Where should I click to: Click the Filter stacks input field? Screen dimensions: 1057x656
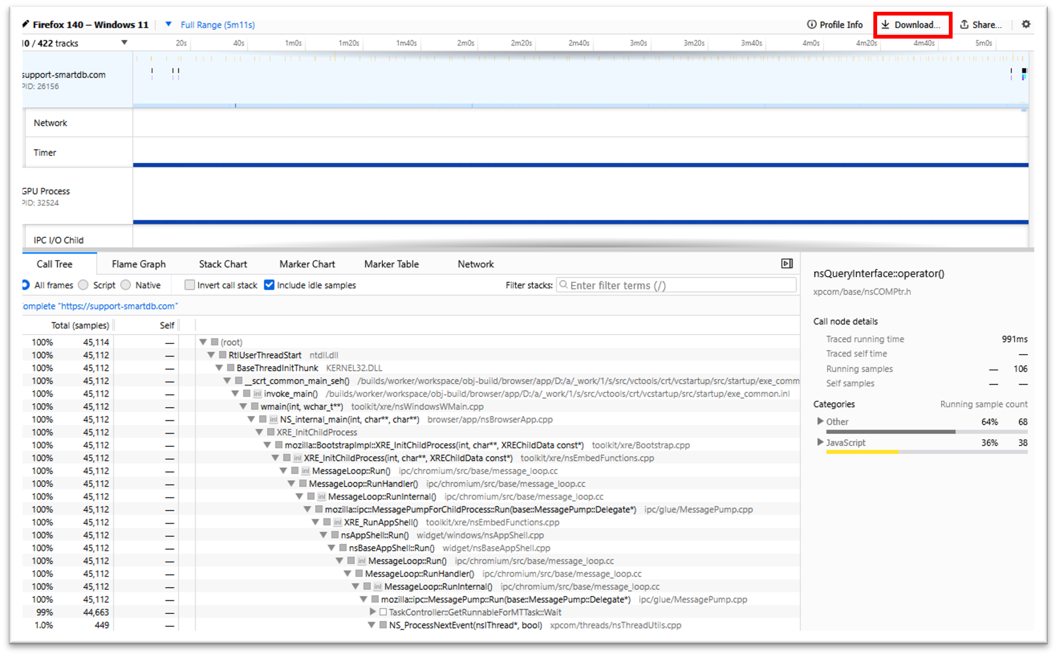point(676,285)
